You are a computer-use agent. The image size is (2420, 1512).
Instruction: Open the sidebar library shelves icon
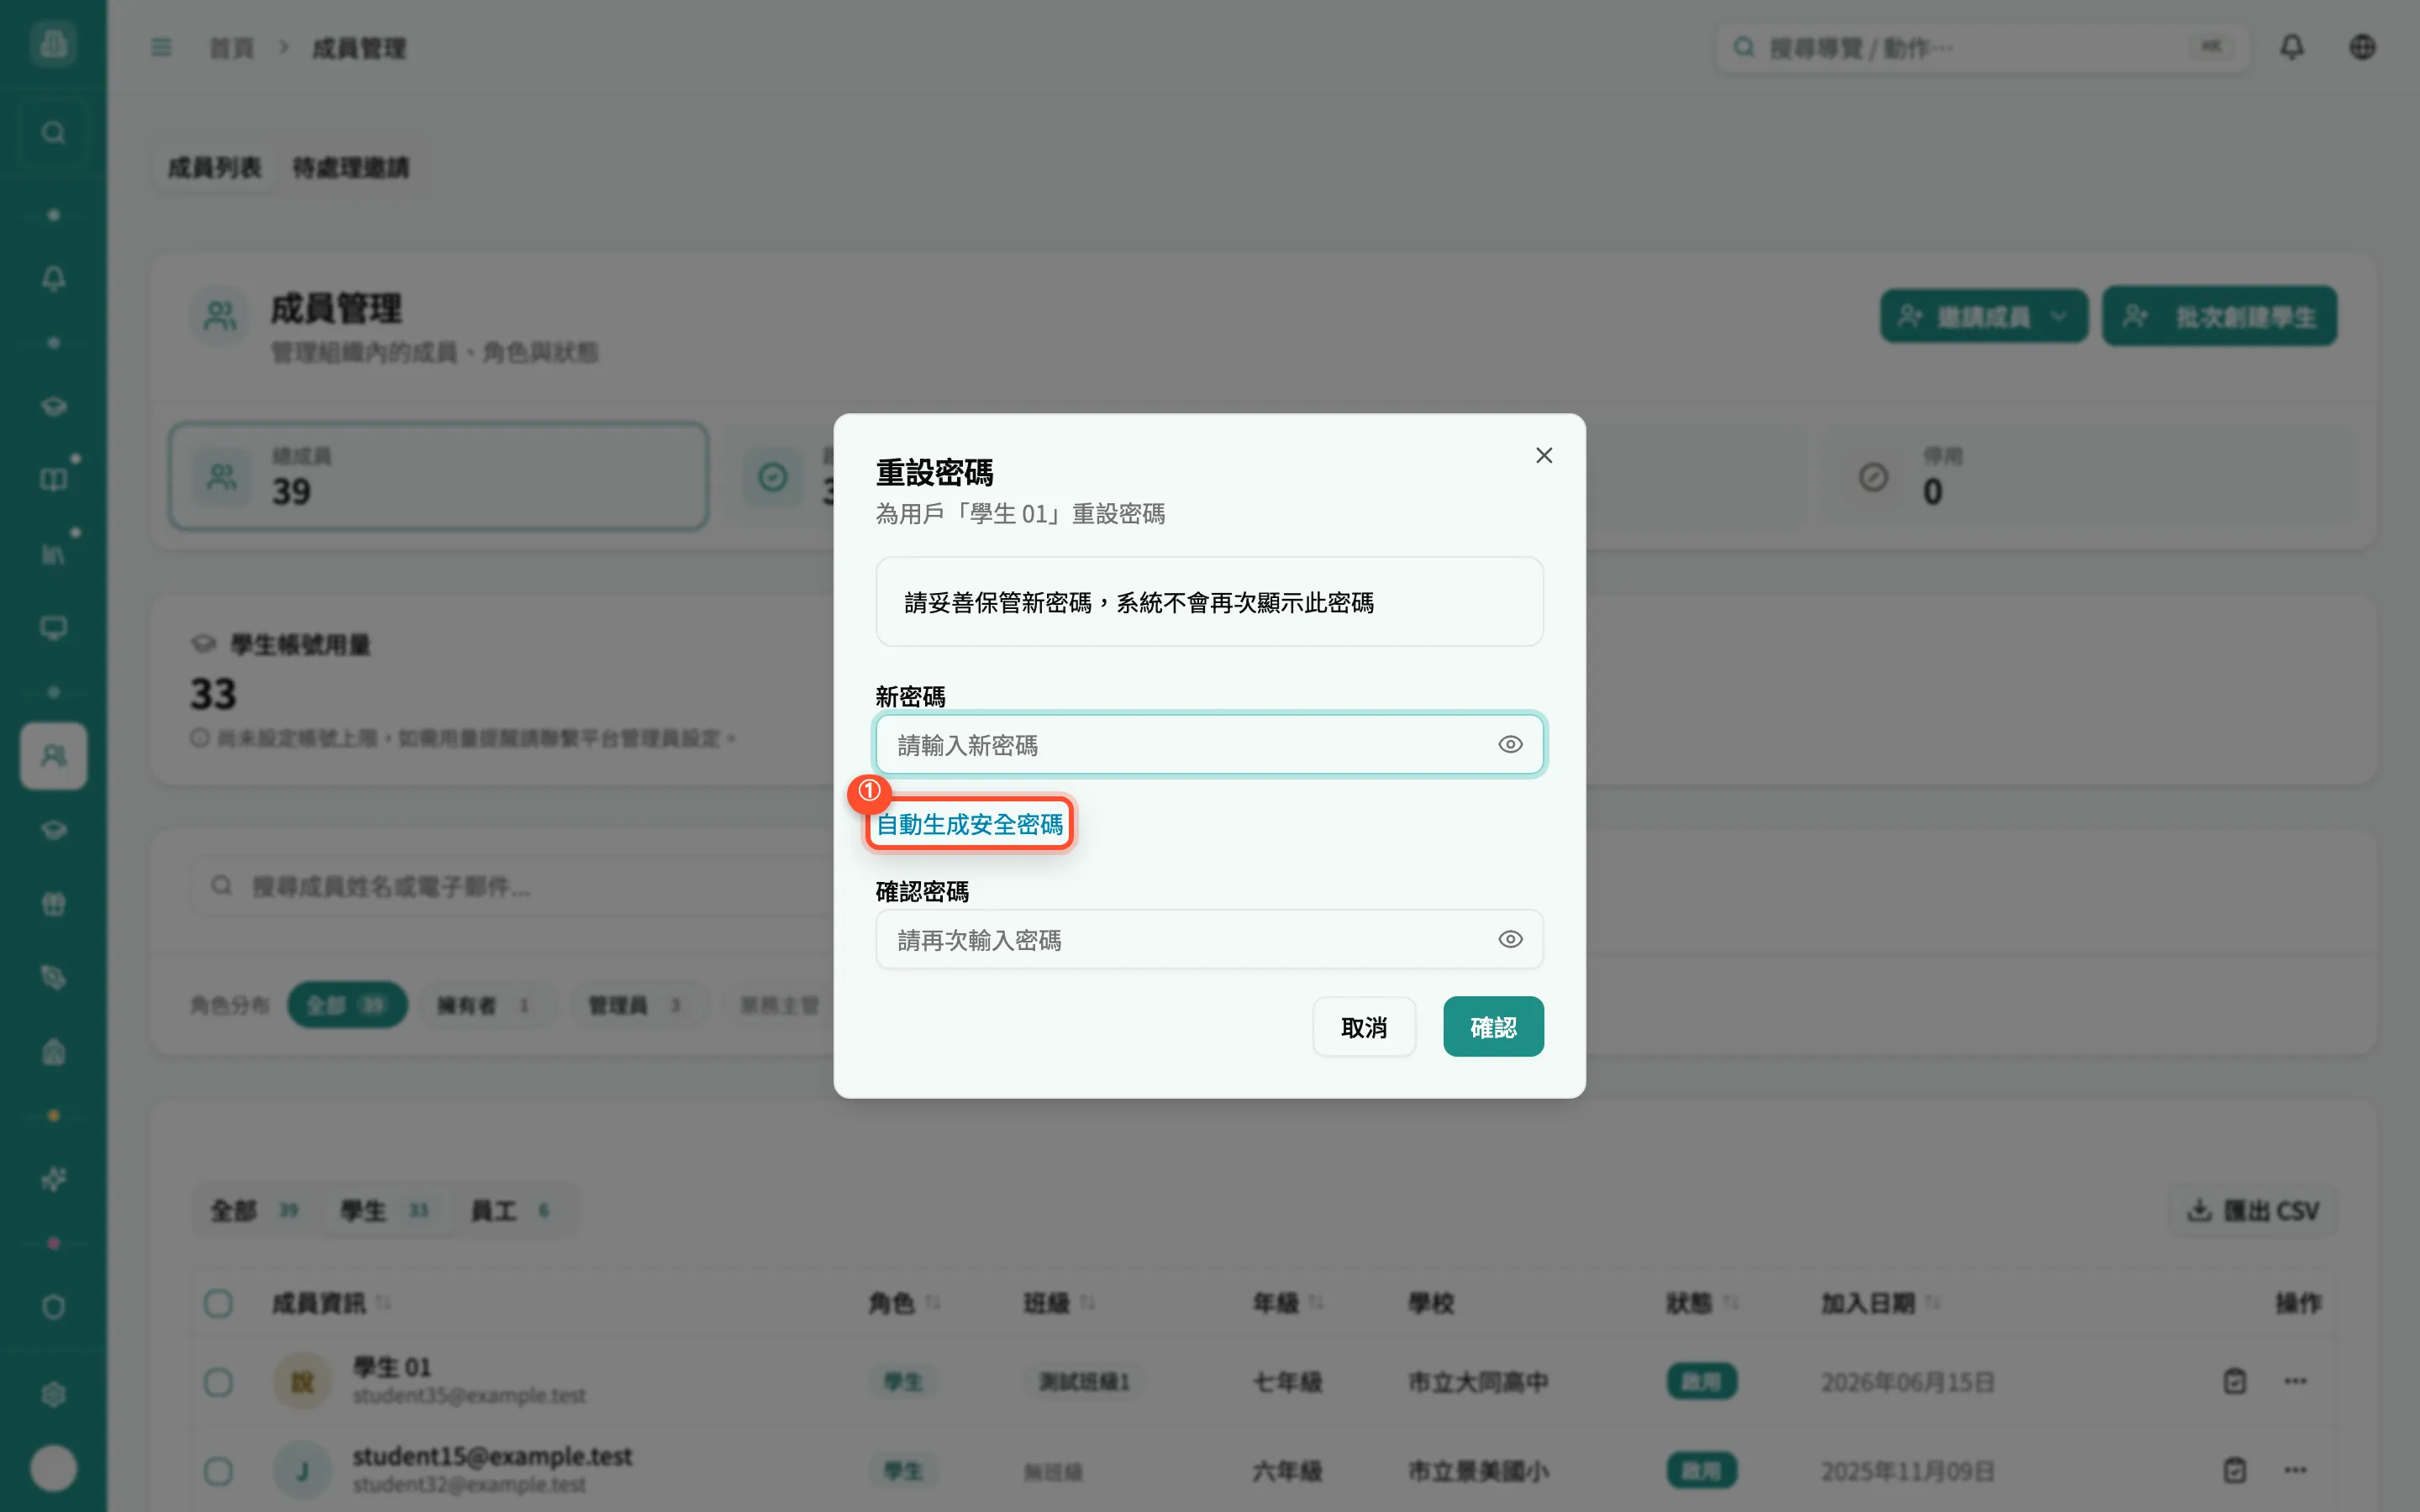click(x=53, y=555)
